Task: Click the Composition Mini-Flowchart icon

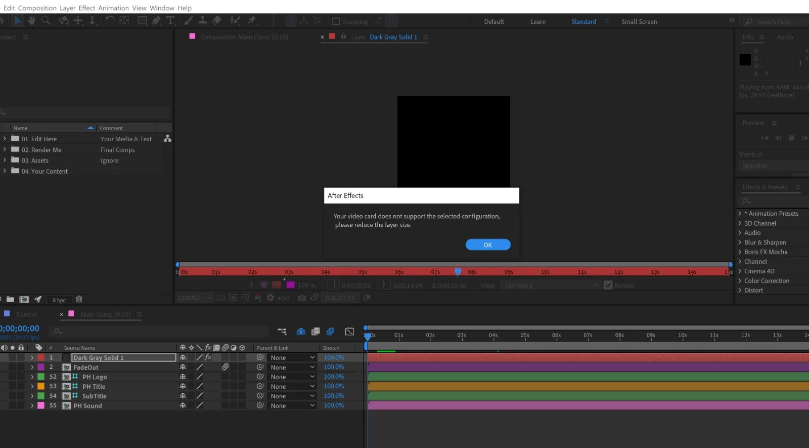Action: pyautogui.click(x=282, y=332)
